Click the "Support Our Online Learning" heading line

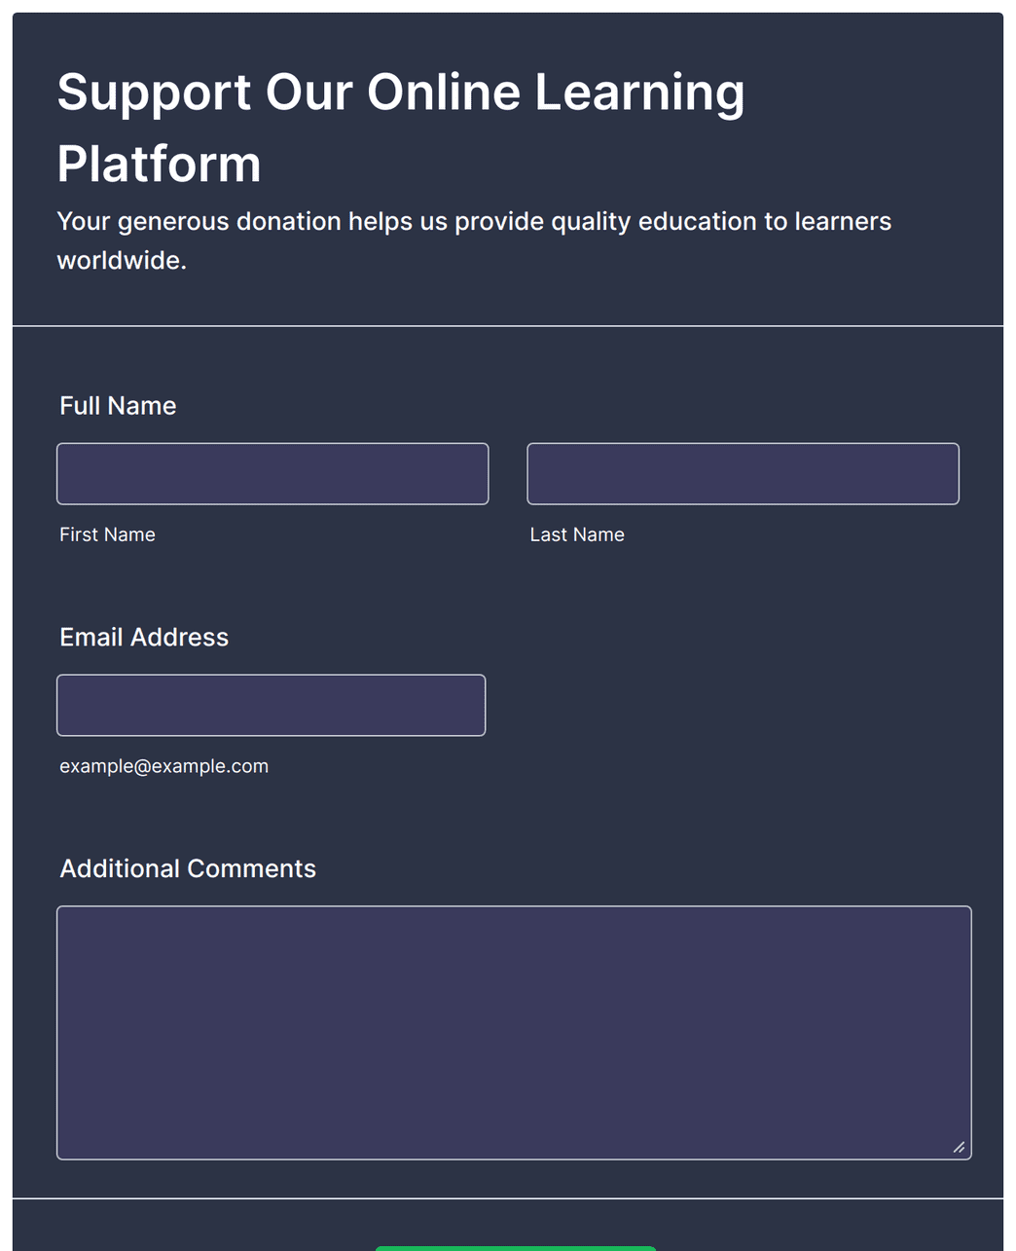[x=400, y=92]
